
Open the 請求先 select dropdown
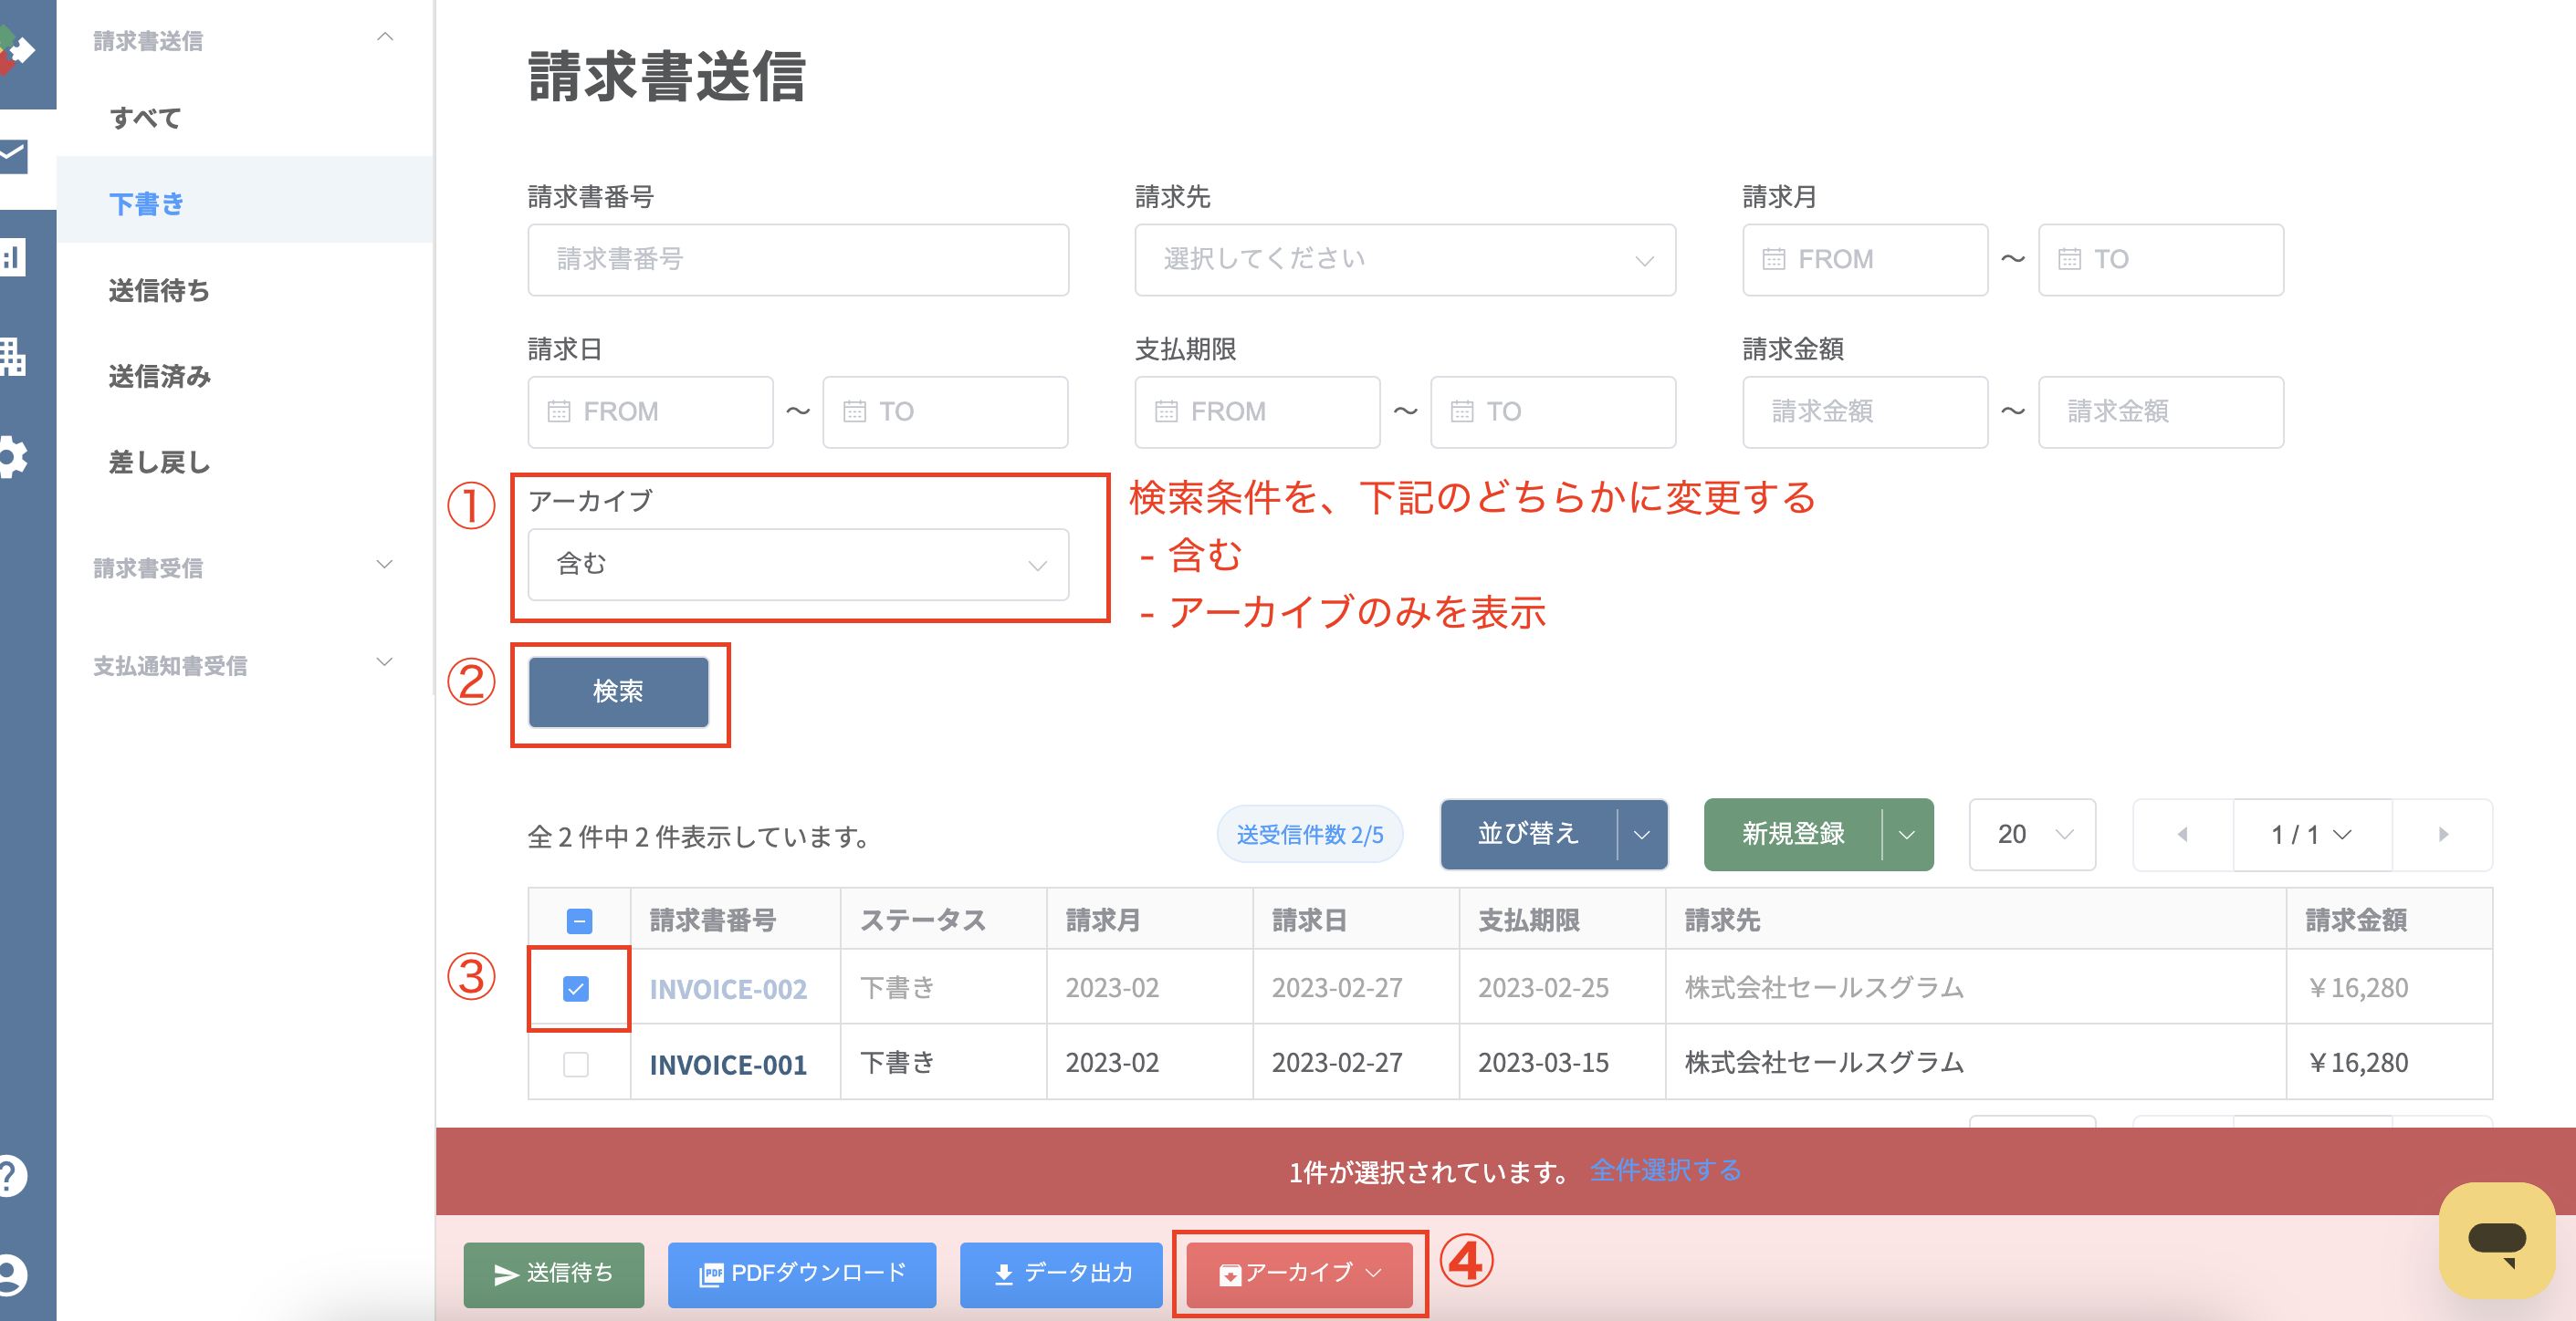1404,260
